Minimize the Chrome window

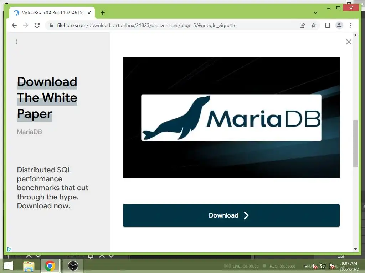[328, 8]
